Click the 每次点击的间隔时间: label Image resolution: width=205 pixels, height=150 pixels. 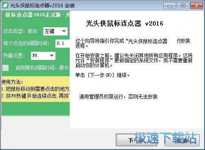[26, 44]
